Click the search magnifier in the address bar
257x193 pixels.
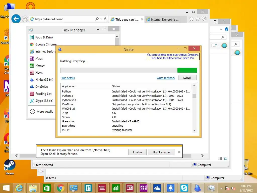coord(97,19)
